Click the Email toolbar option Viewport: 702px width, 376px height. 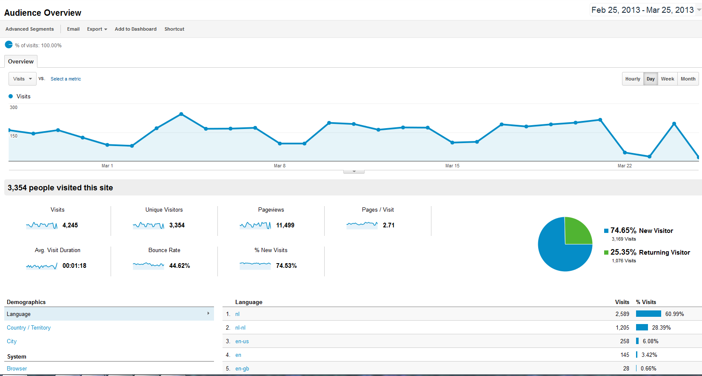click(73, 29)
